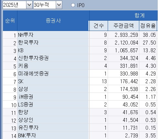Click the share 0.53 cell
The height and width of the screenshot is (139, 158).
(148, 120)
